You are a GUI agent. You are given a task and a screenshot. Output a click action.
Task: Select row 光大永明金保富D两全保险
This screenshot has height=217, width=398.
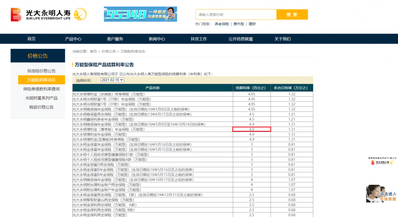[x=193, y=165]
